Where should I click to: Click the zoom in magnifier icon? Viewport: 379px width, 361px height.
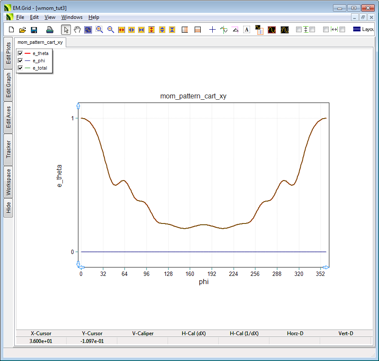pos(99,30)
